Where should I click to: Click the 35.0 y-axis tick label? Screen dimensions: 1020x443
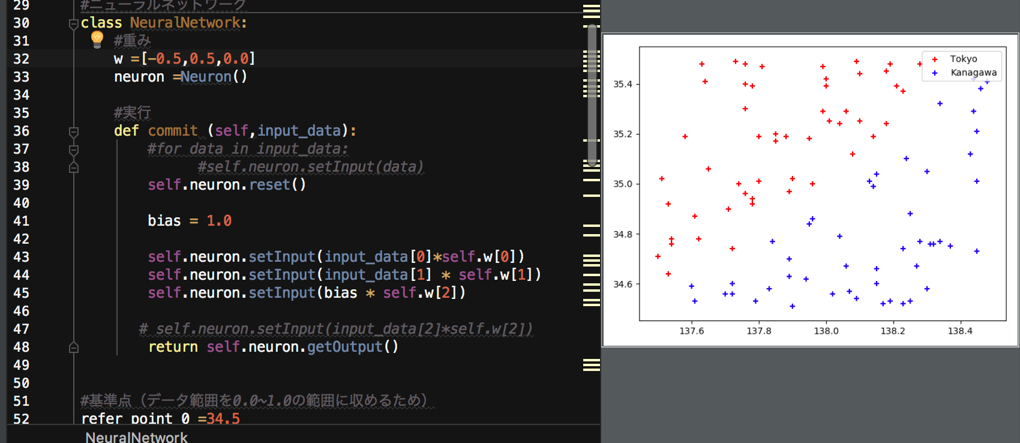coord(623,184)
